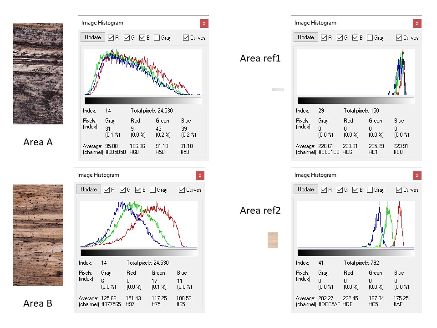The height and width of the screenshot is (328, 437).
Task: Select the Area A dark wood thumbnail
Action: tap(38, 74)
